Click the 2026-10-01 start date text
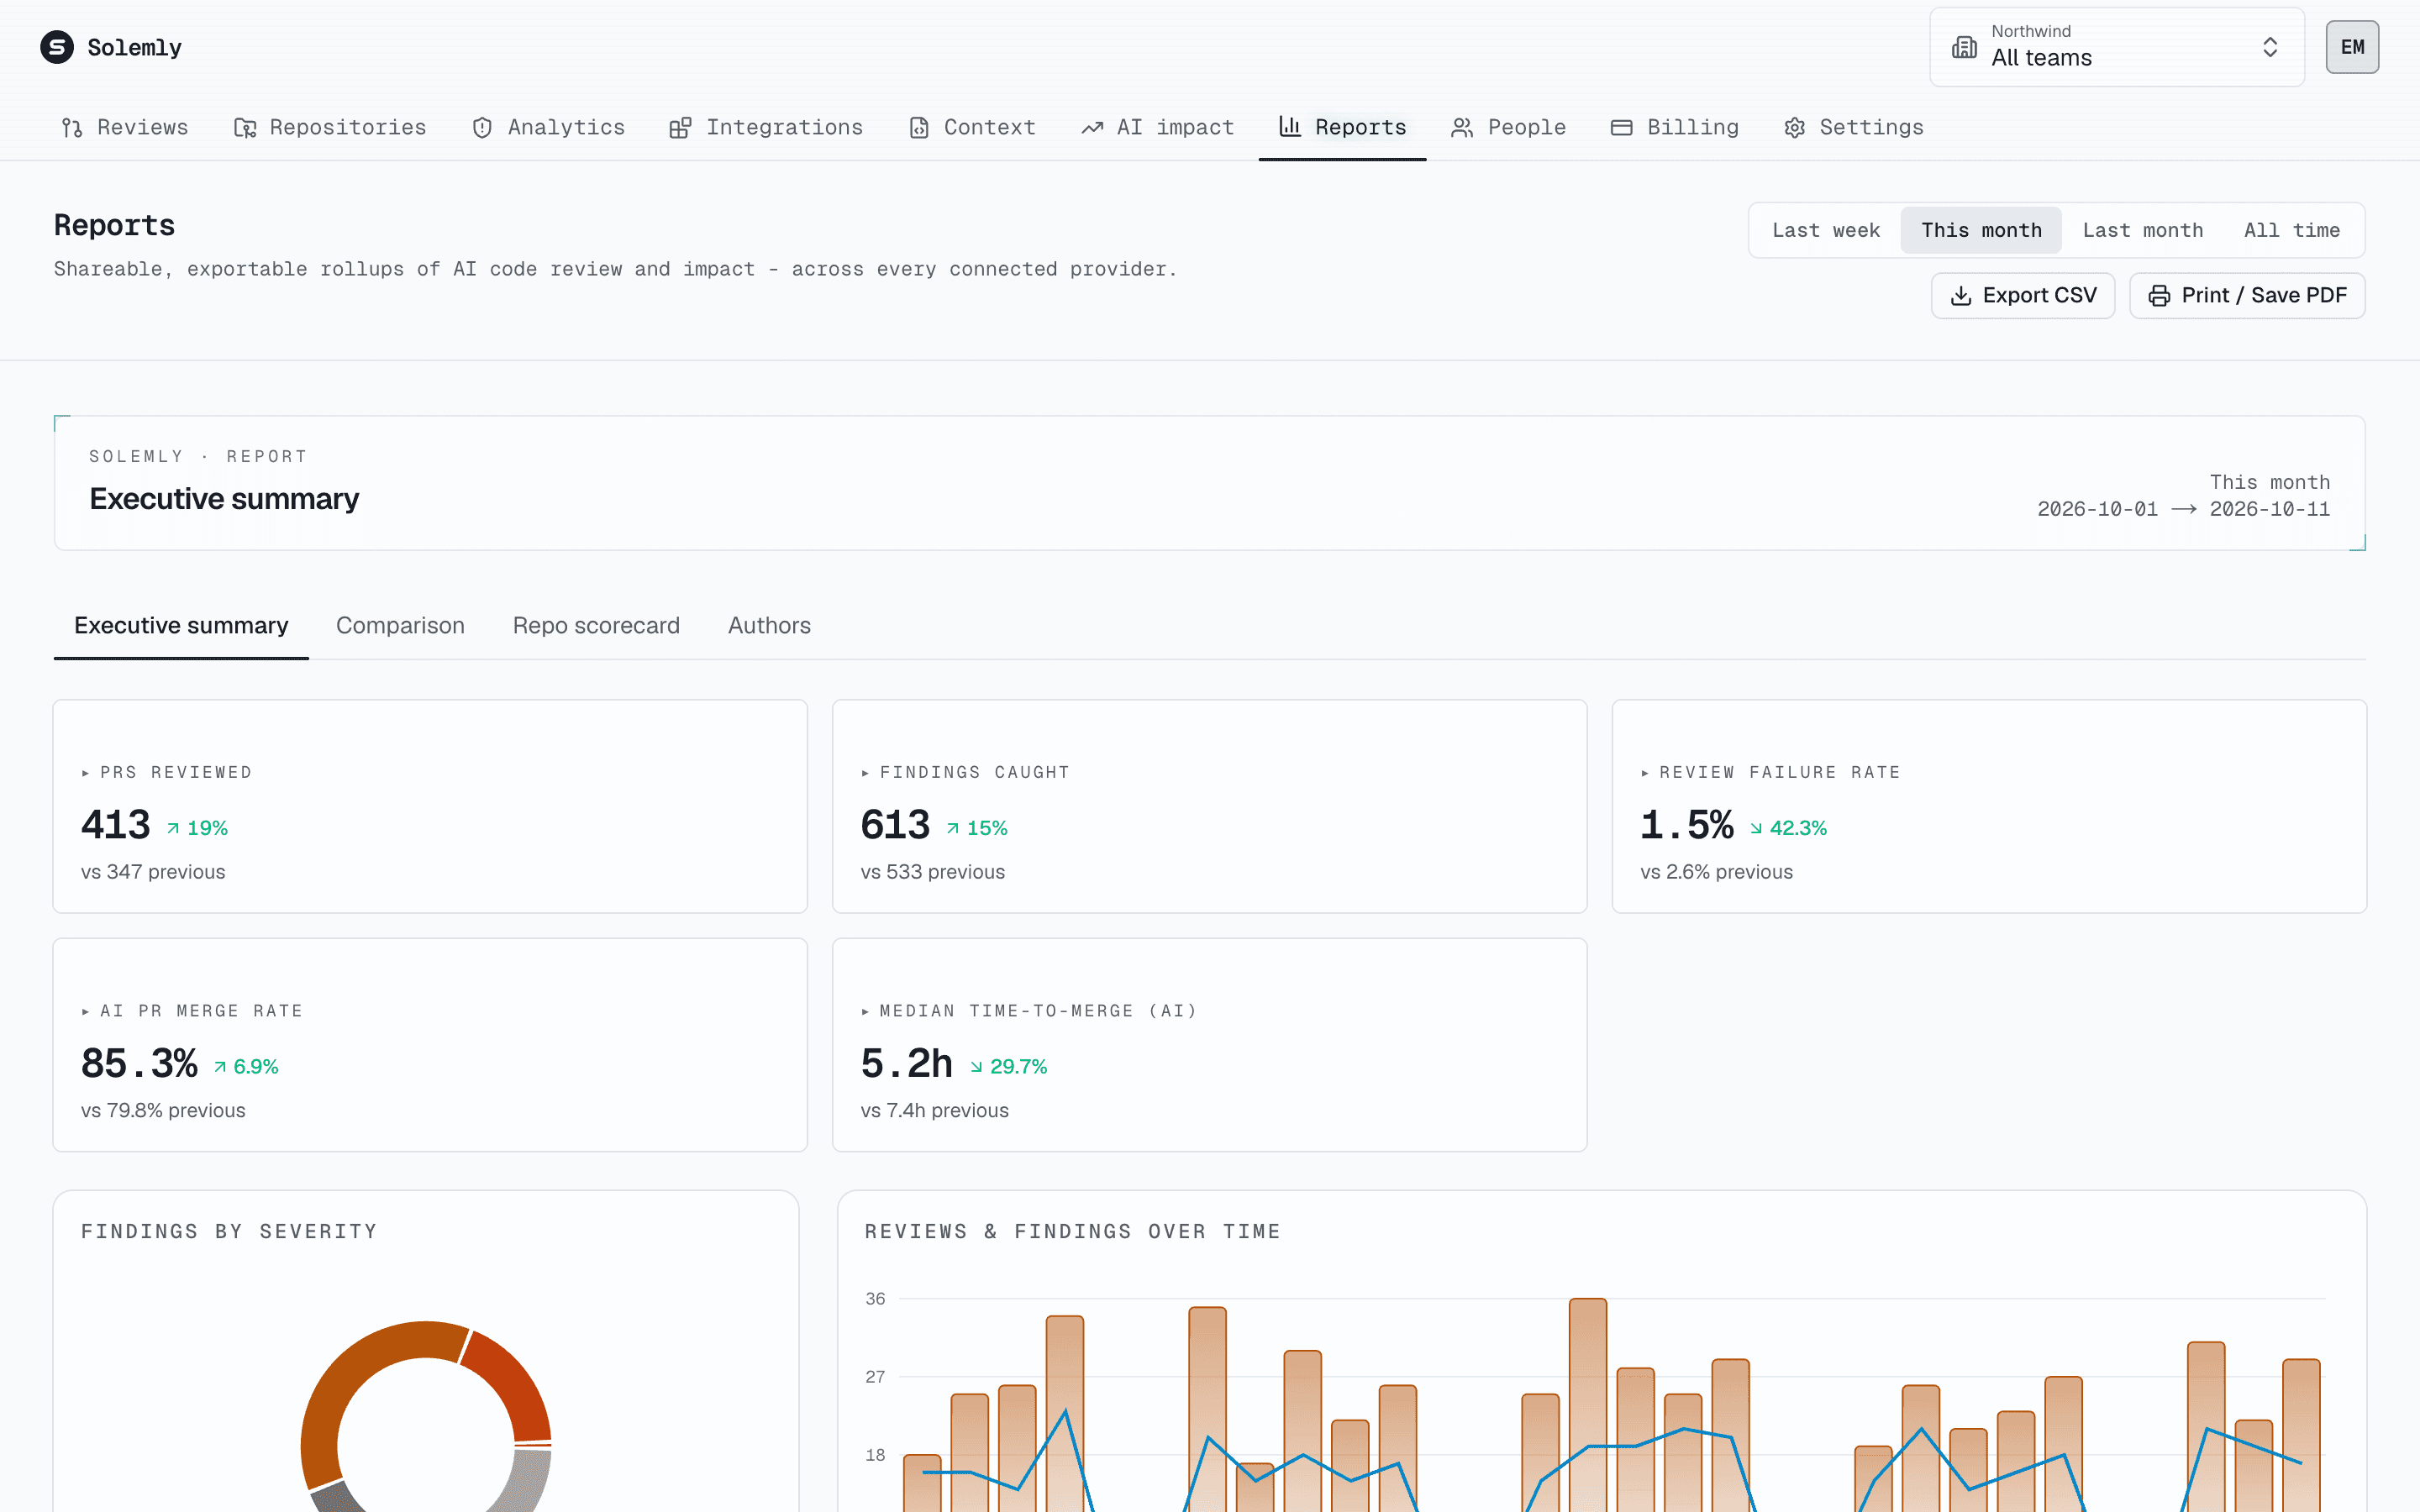 tap(2097, 509)
